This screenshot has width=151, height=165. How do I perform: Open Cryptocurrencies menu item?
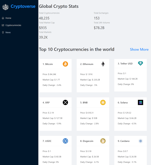pyautogui.click(x=13, y=25)
